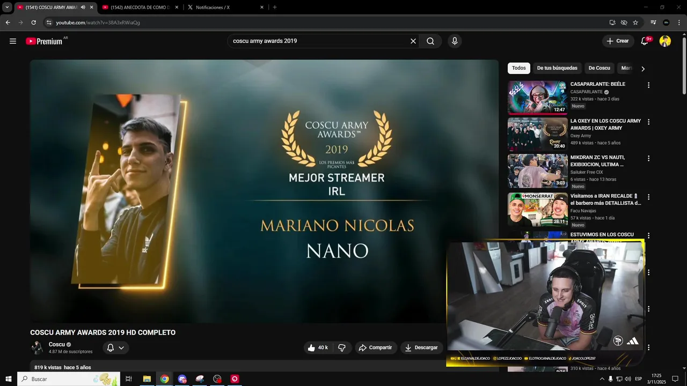Go back in browser history
The image size is (687, 386).
coord(8,23)
